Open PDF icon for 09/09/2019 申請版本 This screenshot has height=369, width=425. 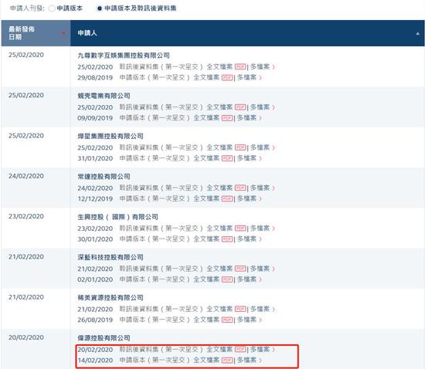(227, 118)
